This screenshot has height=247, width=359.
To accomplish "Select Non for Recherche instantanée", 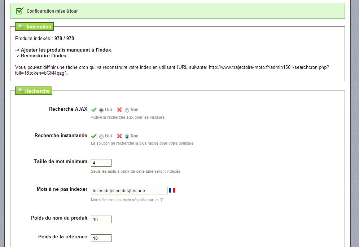I will (127, 136).
